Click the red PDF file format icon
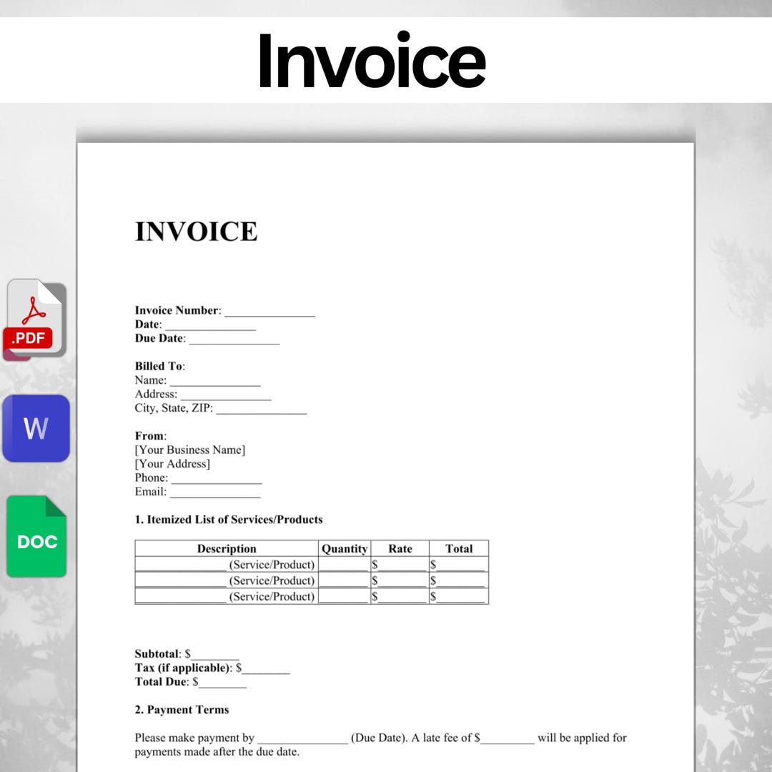The height and width of the screenshot is (772, 772). (x=34, y=318)
